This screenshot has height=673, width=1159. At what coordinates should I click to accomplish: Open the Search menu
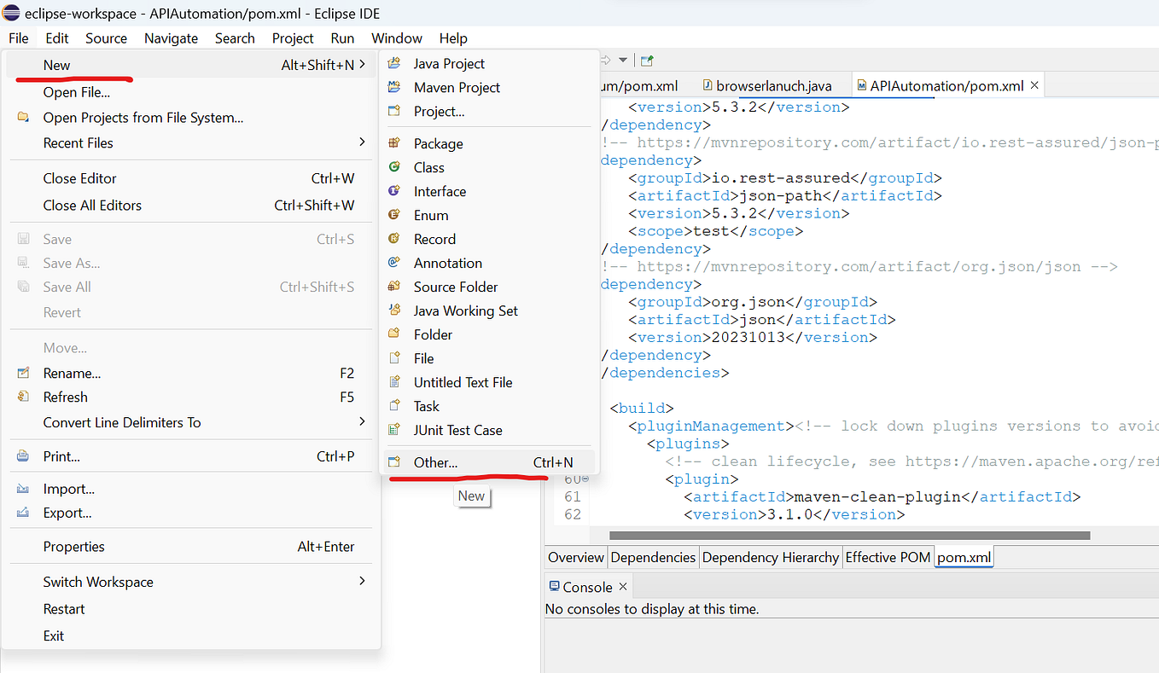tap(235, 38)
